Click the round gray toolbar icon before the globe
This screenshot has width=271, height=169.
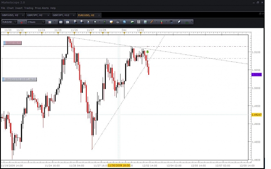point(118,22)
